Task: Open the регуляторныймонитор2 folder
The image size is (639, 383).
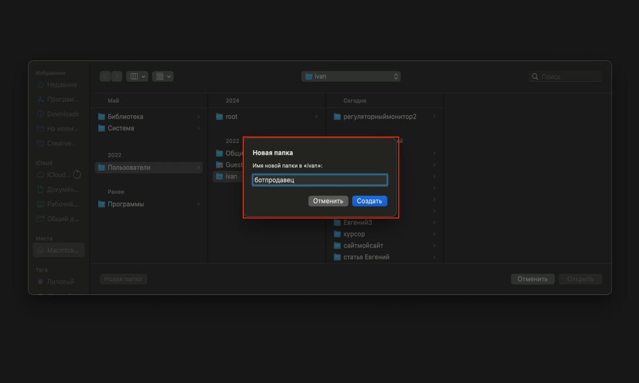Action: point(379,117)
